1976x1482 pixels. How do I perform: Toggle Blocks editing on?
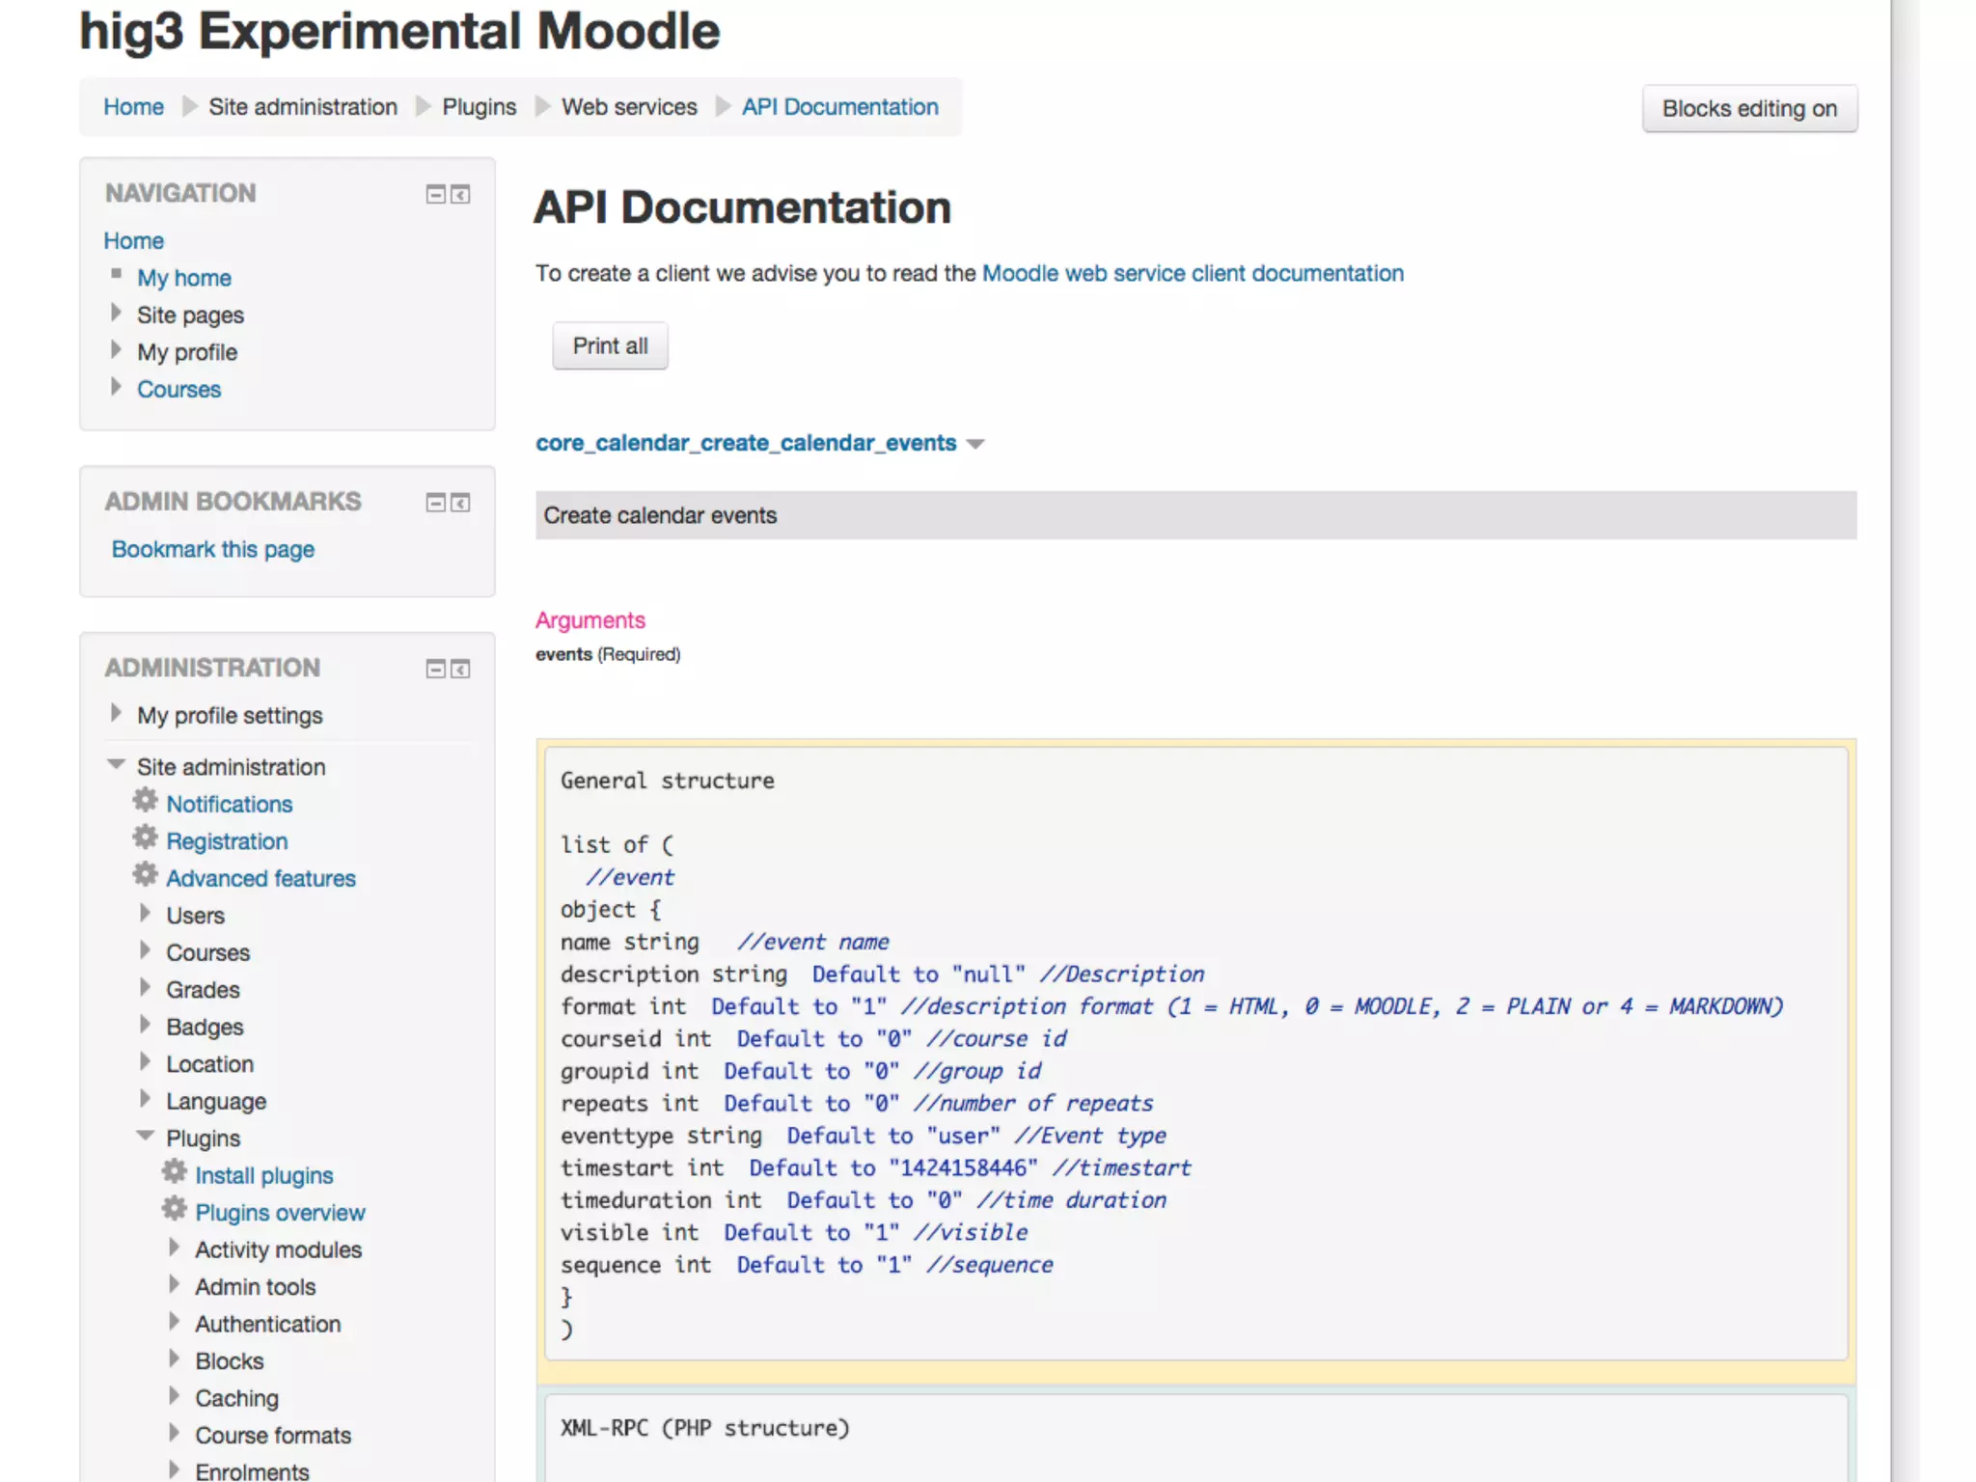pyautogui.click(x=1748, y=109)
